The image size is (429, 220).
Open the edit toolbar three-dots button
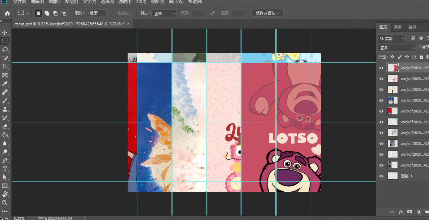[5, 211]
